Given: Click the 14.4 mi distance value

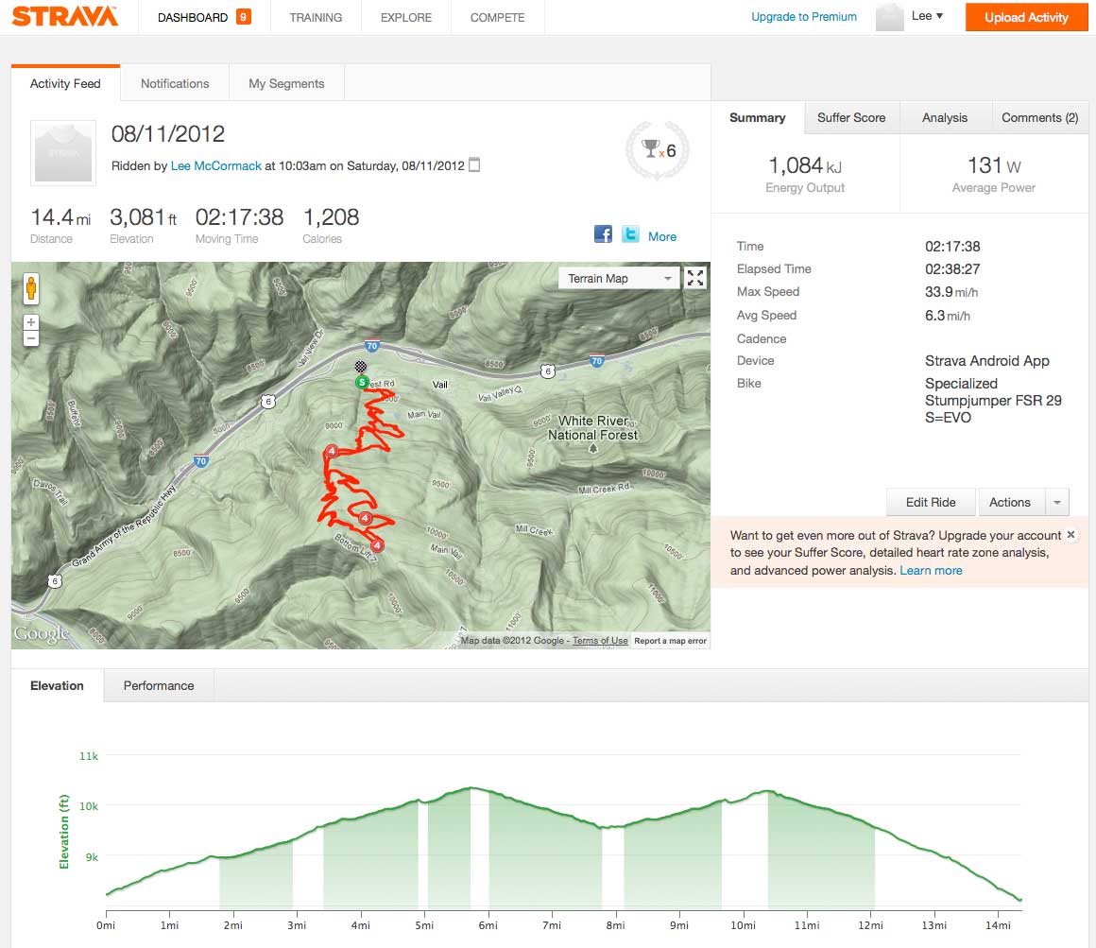Looking at the screenshot, I should [x=60, y=217].
